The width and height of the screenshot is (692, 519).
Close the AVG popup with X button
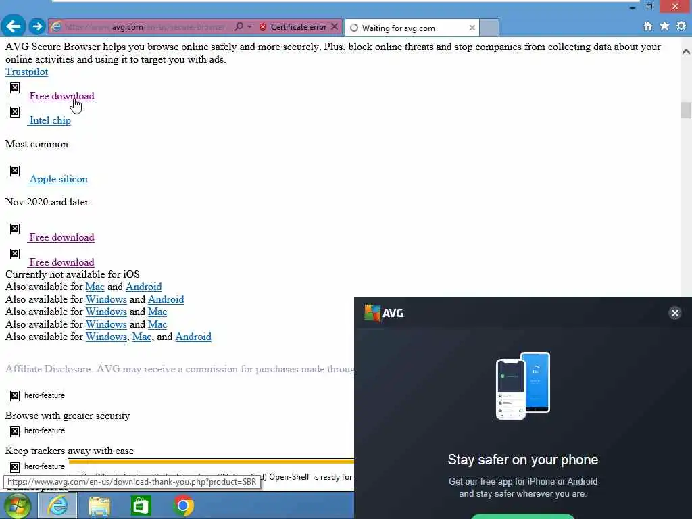675,313
